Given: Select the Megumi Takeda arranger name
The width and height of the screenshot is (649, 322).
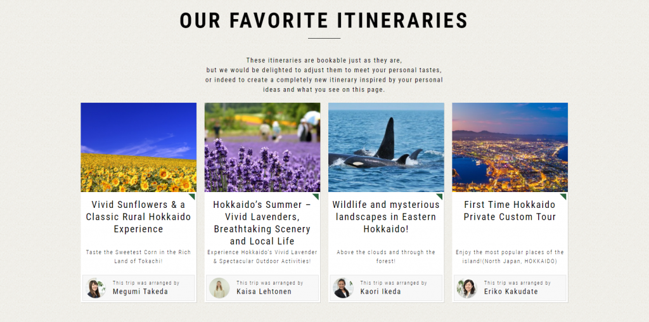Looking at the screenshot, I should [x=140, y=292].
